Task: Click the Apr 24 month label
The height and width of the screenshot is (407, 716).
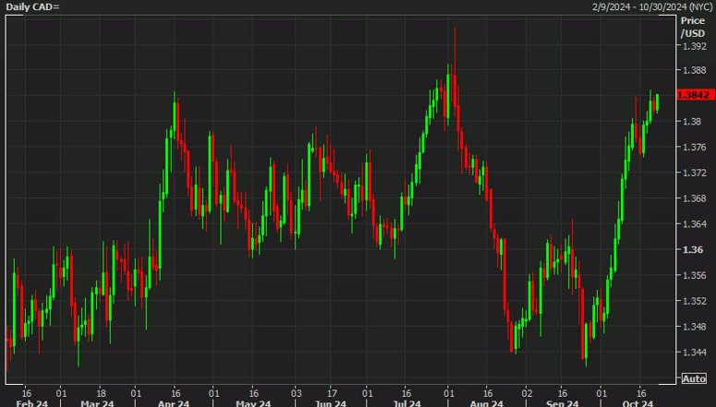Action: pyautogui.click(x=174, y=403)
